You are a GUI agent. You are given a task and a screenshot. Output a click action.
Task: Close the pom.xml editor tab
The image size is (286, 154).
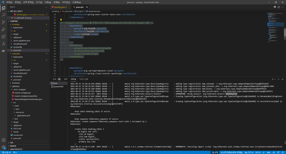coord(87,7)
